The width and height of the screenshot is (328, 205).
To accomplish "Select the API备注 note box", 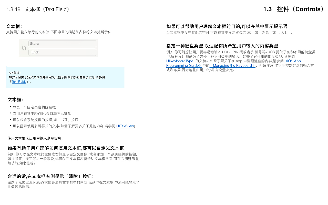I will [66, 77].
